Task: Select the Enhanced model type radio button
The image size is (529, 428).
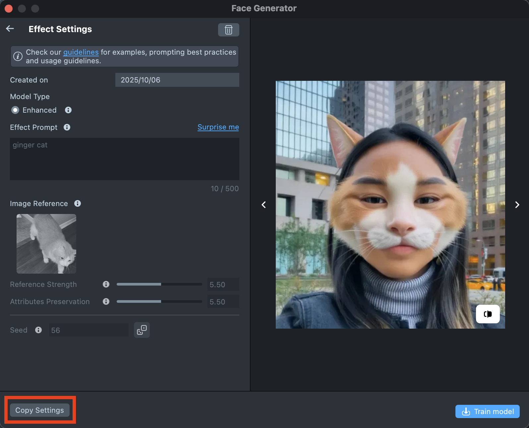Action: [x=15, y=110]
